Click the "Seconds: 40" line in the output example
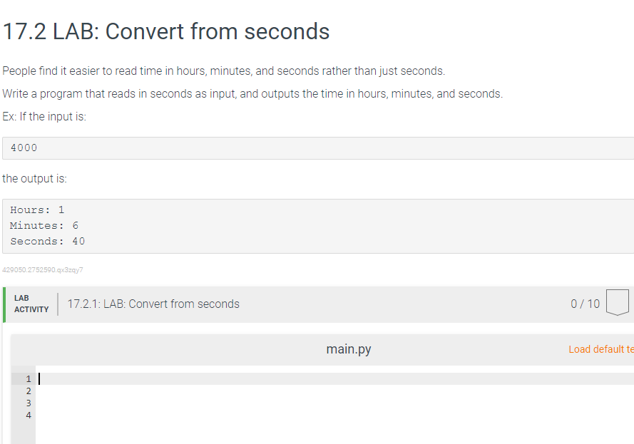Screen dimensions: 634x444 click(46, 241)
